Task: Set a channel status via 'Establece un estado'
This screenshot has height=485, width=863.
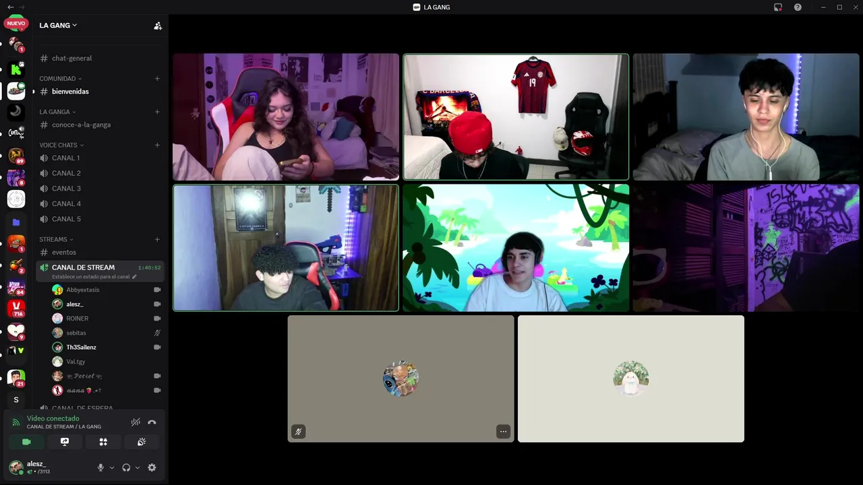Action: [94, 277]
